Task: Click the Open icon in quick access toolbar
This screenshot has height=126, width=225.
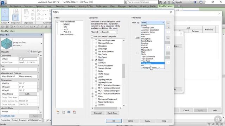Action: coord(3,27)
